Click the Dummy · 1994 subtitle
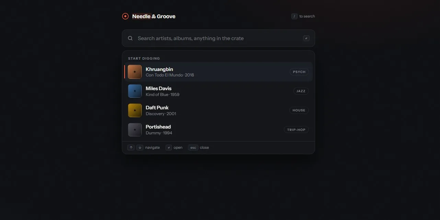Screen dimensions: 440x220 tap(159, 133)
